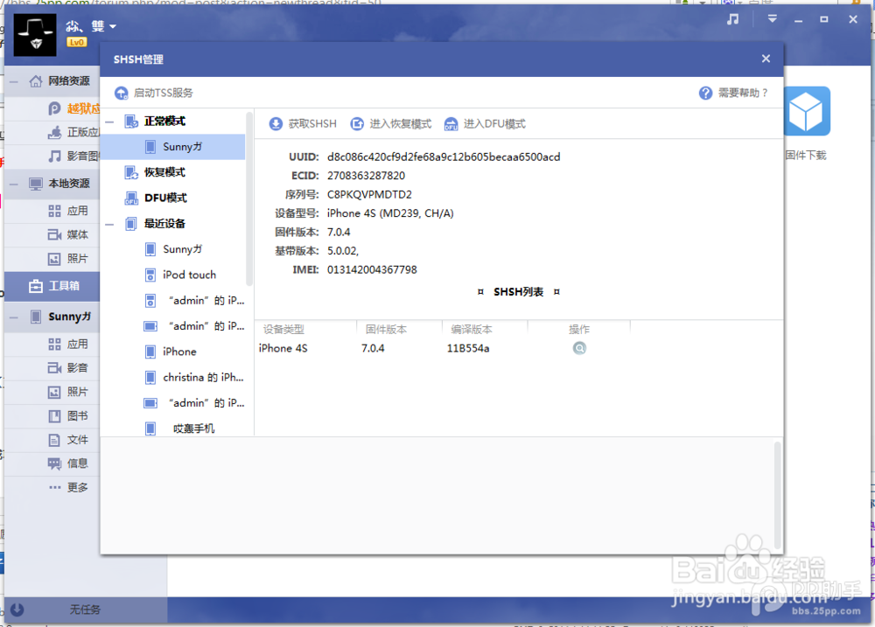Start the TSS service (启动TSS服务)
This screenshot has height=627, width=875.
pos(153,93)
